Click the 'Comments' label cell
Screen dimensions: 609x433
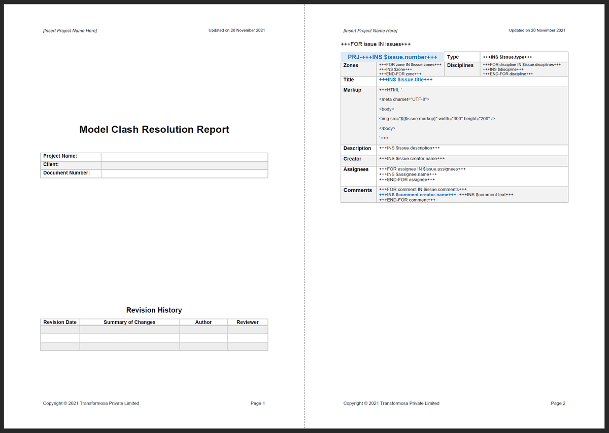pos(358,194)
